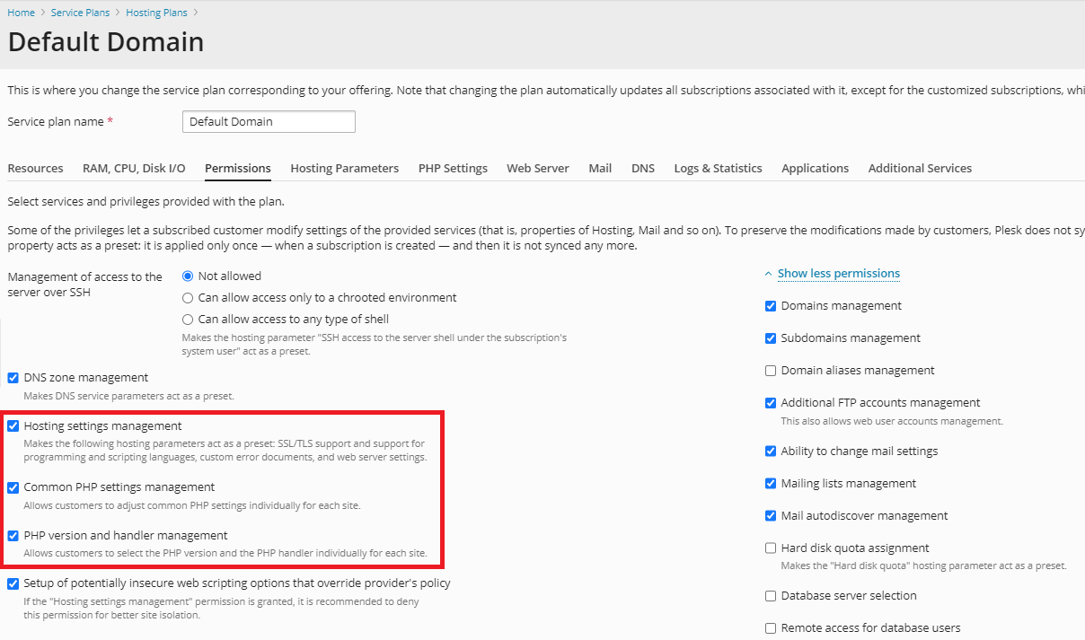Collapse list via Show less permissions
Image resolution: width=1085 pixels, height=640 pixels.
838,274
